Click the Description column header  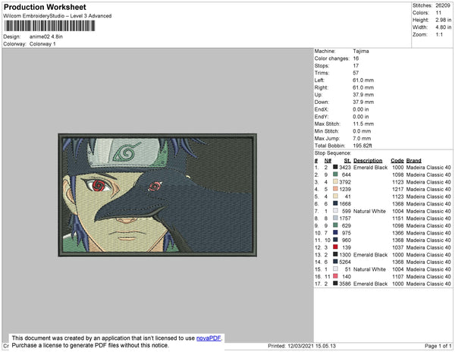(368, 161)
